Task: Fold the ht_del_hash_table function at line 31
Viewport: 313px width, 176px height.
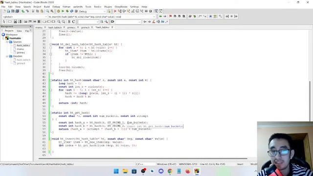Action: click(50, 44)
